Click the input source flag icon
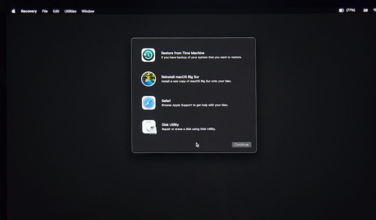This screenshot has height=220, width=376. point(366,10)
